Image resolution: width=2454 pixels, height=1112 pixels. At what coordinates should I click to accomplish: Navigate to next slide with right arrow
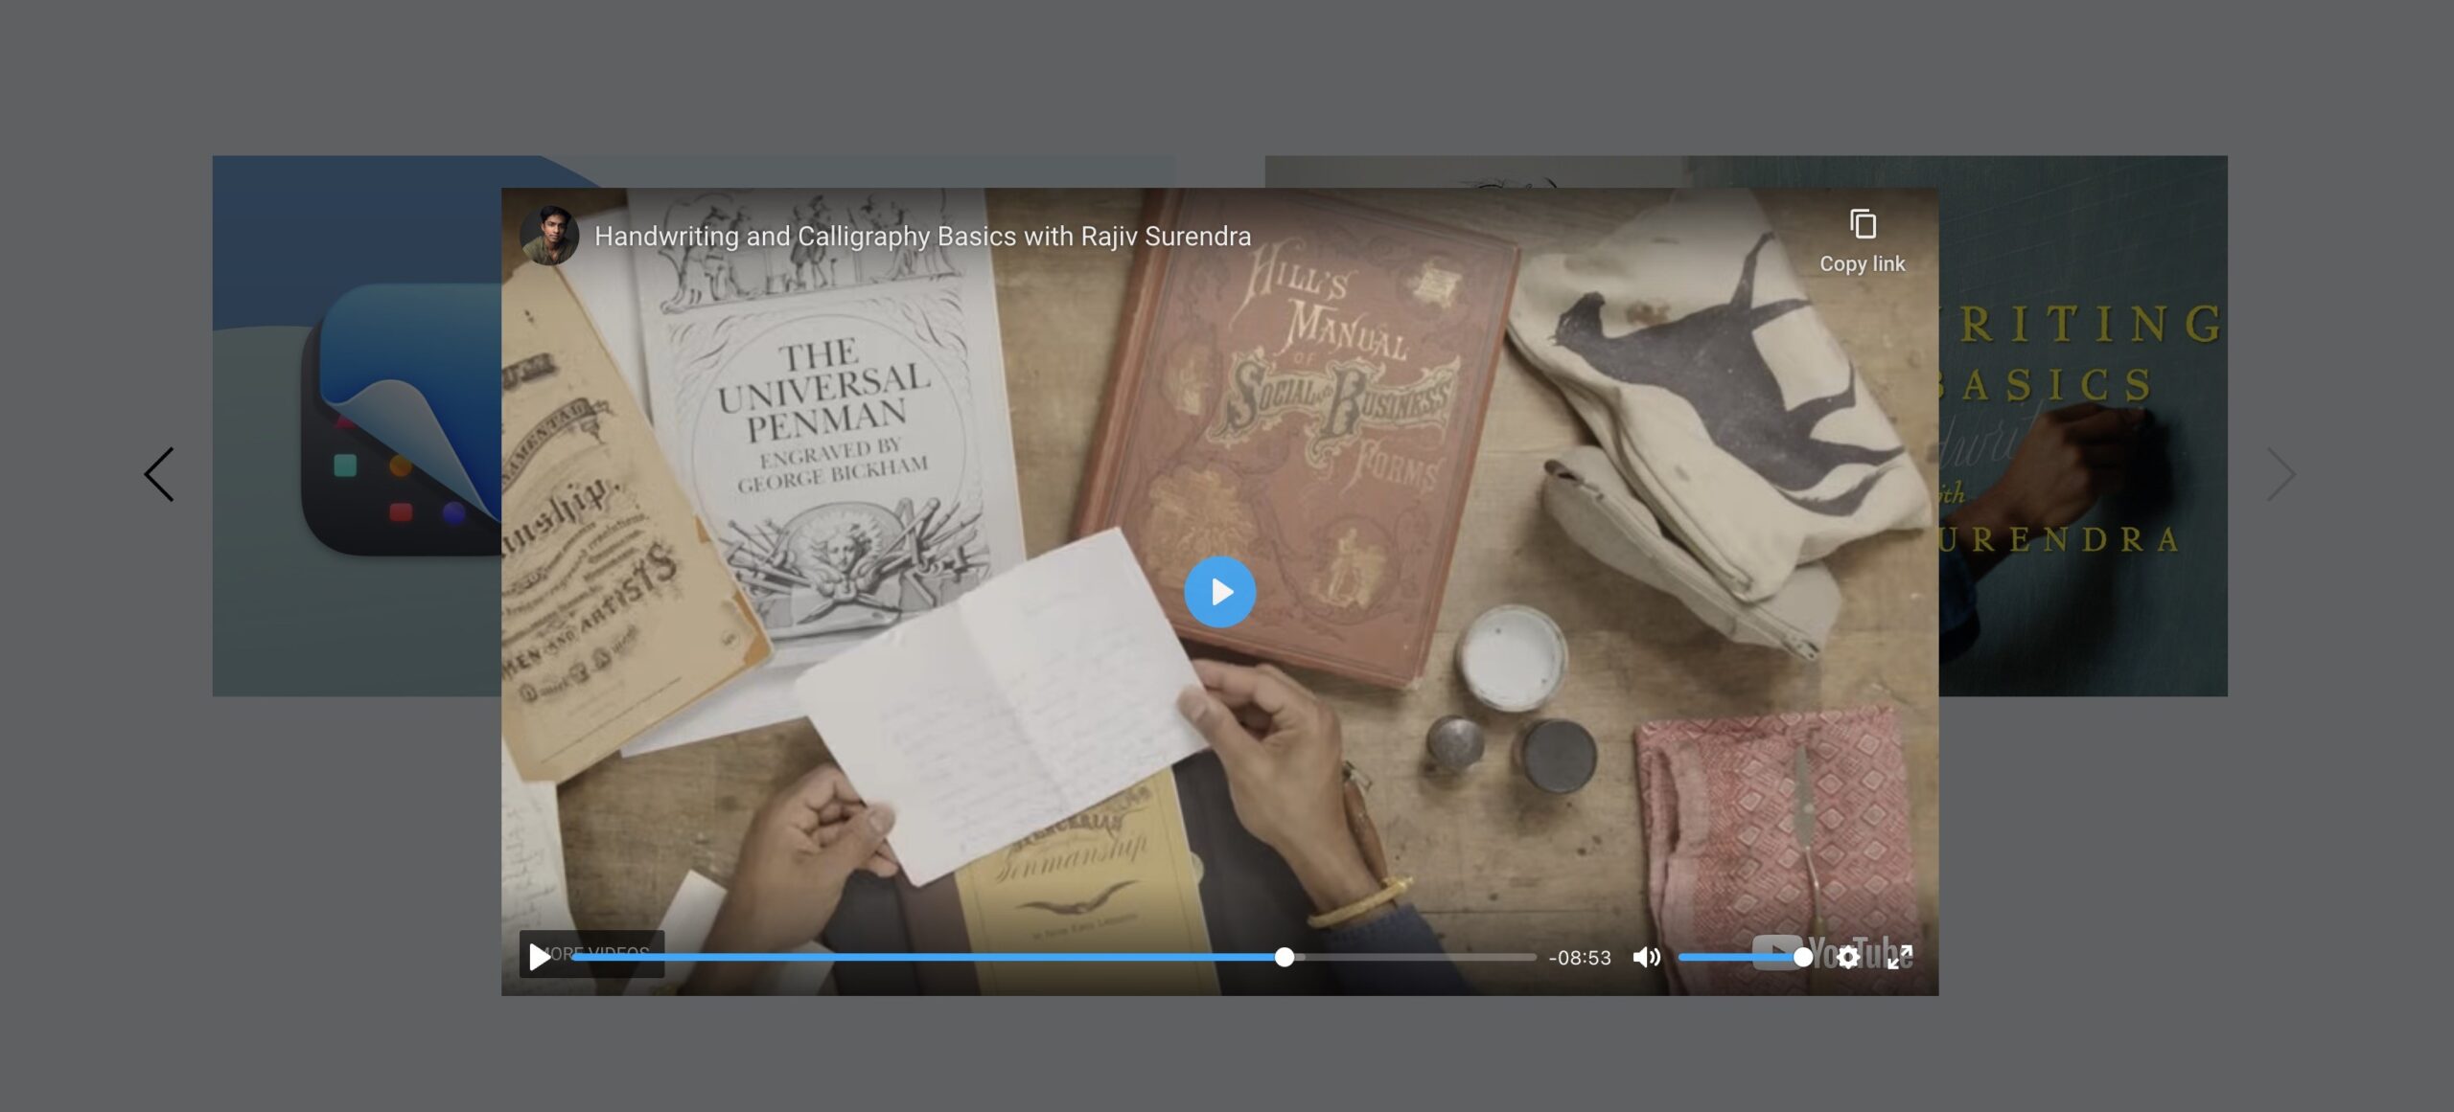tap(2280, 473)
